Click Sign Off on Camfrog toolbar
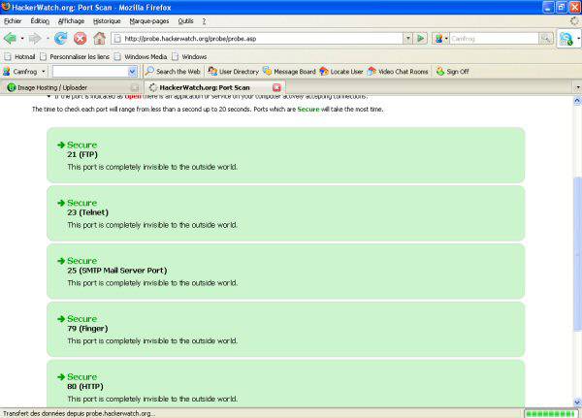Image resolution: width=582 pixels, height=418 pixels. pos(452,71)
